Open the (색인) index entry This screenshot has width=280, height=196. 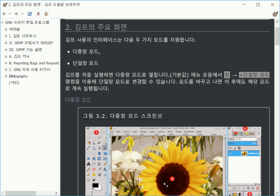click(14, 83)
